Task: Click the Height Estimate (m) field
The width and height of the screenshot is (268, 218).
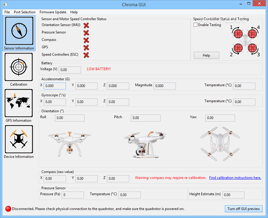Action: coord(233,195)
